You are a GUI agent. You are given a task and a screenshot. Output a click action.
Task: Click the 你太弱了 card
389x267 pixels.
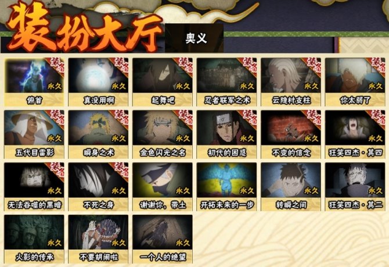coord(355,82)
